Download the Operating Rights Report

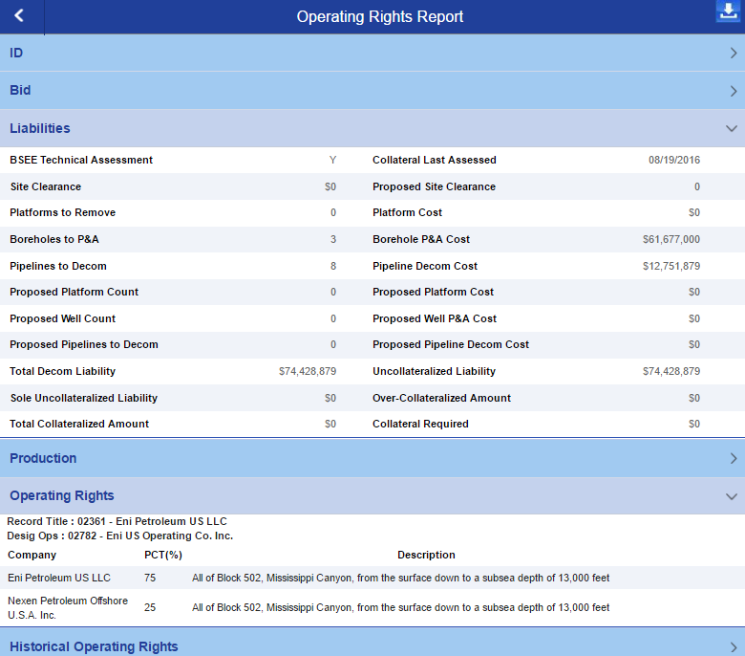(728, 12)
